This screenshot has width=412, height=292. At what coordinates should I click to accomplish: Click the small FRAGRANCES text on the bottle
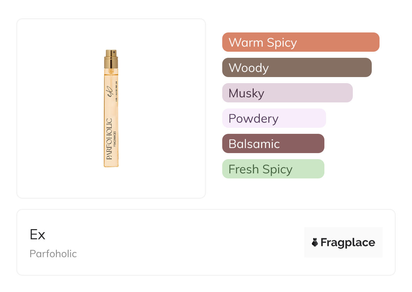click(x=115, y=139)
